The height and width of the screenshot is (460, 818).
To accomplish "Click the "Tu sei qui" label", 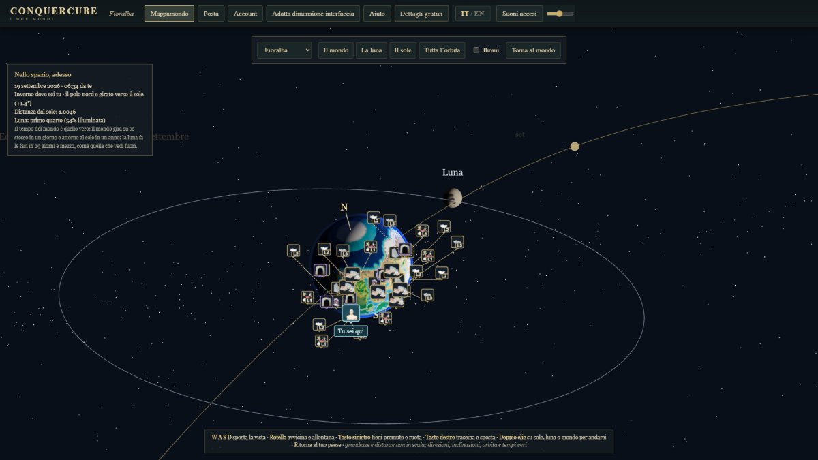I will [x=351, y=331].
